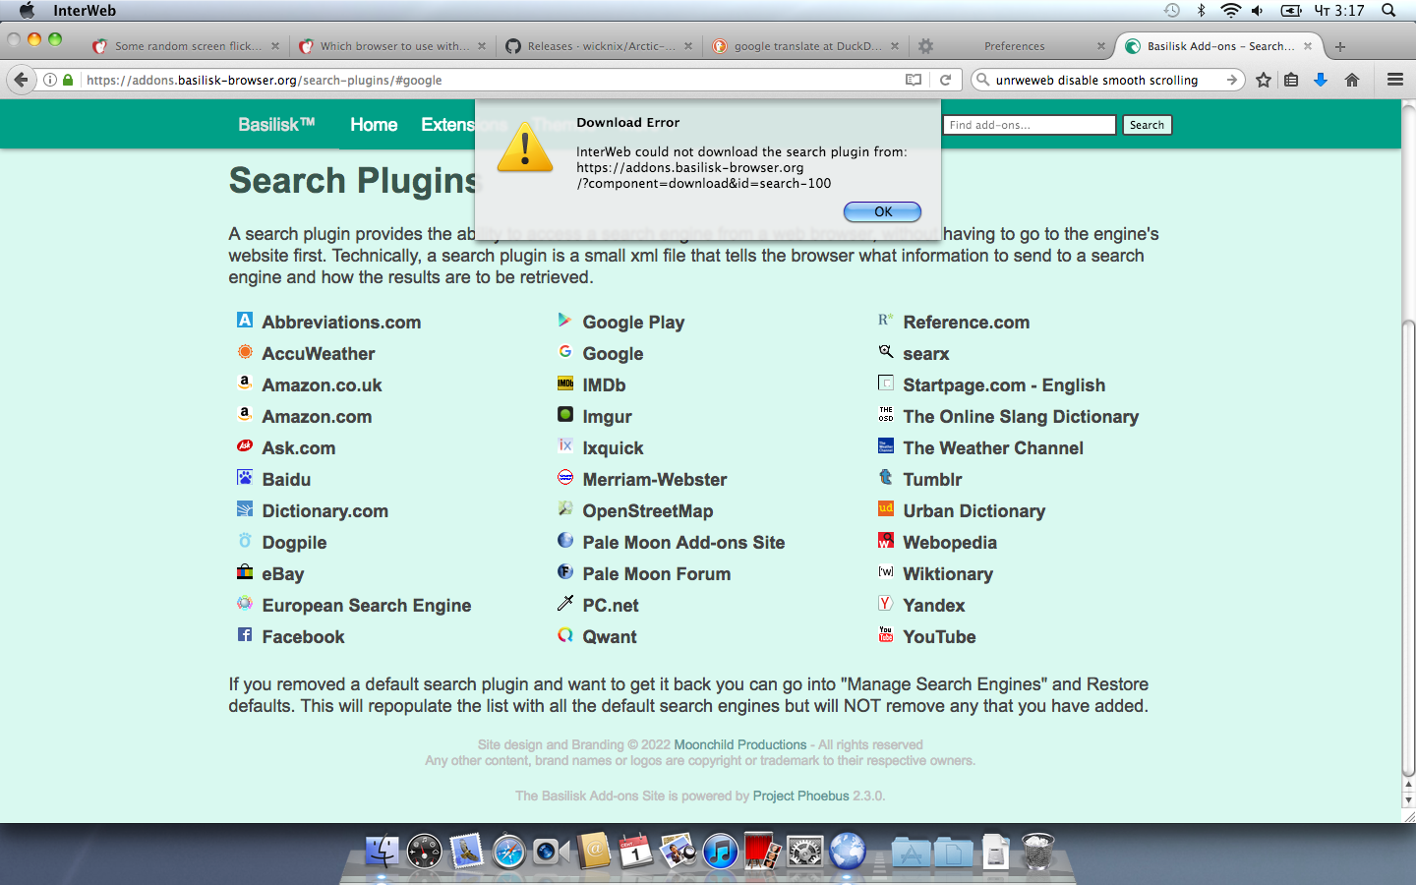Open Documents stack in the Dock
1416x885 pixels.
click(953, 852)
